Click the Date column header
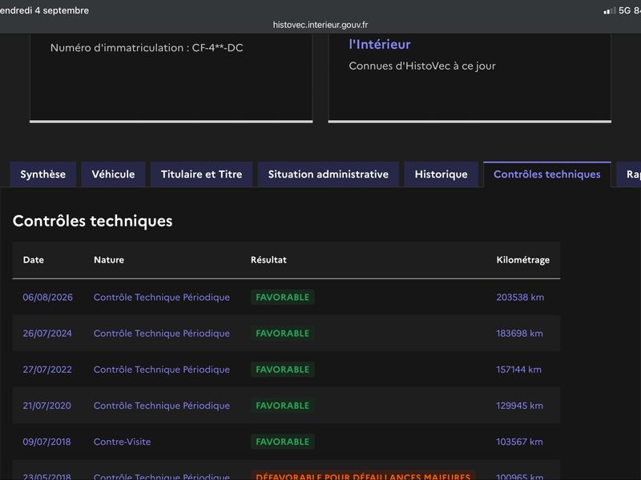 pos(34,260)
